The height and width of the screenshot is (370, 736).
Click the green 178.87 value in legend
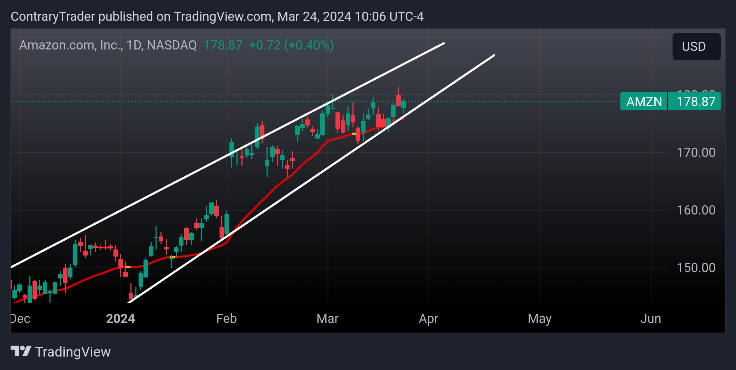pyautogui.click(x=223, y=45)
